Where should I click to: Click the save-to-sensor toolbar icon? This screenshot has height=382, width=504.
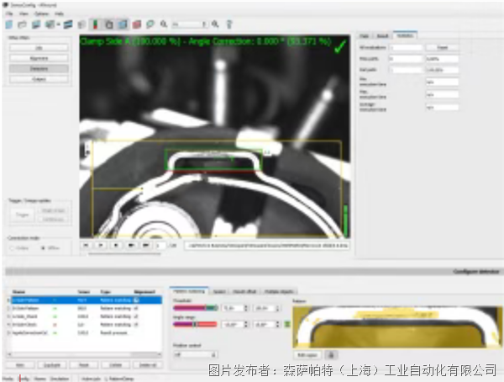click(x=50, y=24)
